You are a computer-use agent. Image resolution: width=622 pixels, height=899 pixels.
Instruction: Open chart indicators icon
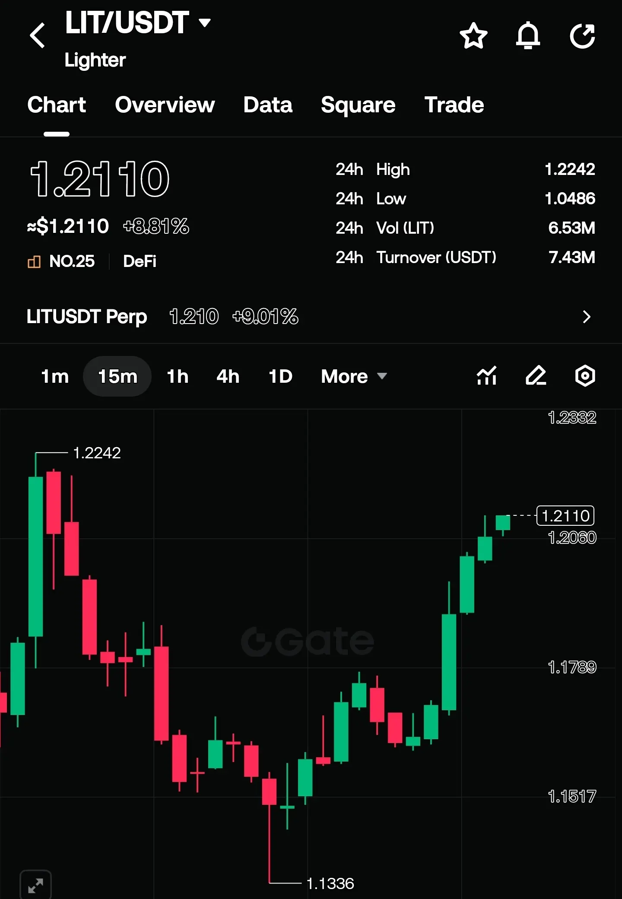[x=487, y=375]
